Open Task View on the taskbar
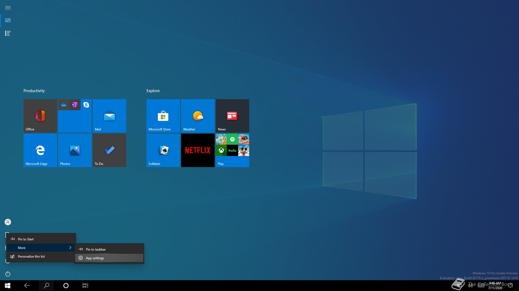The width and height of the screenshot is (519, 291). (x=85, y=286)
